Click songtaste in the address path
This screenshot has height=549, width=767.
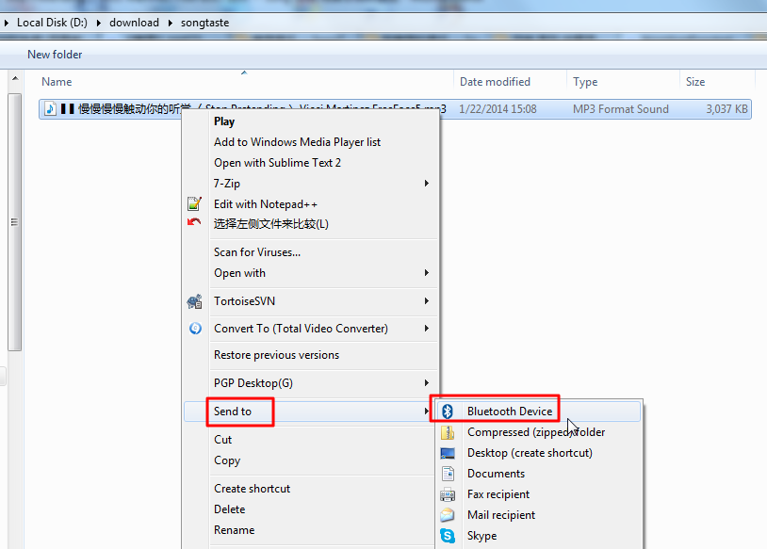(205, 23)
